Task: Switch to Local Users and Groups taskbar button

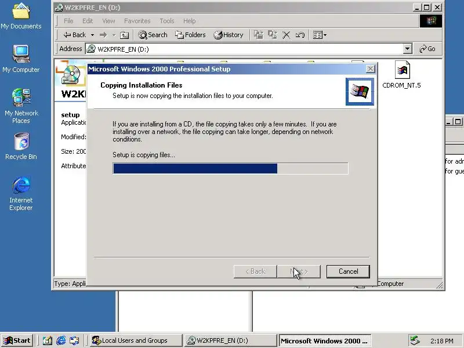Action: [x=136, y=340]
